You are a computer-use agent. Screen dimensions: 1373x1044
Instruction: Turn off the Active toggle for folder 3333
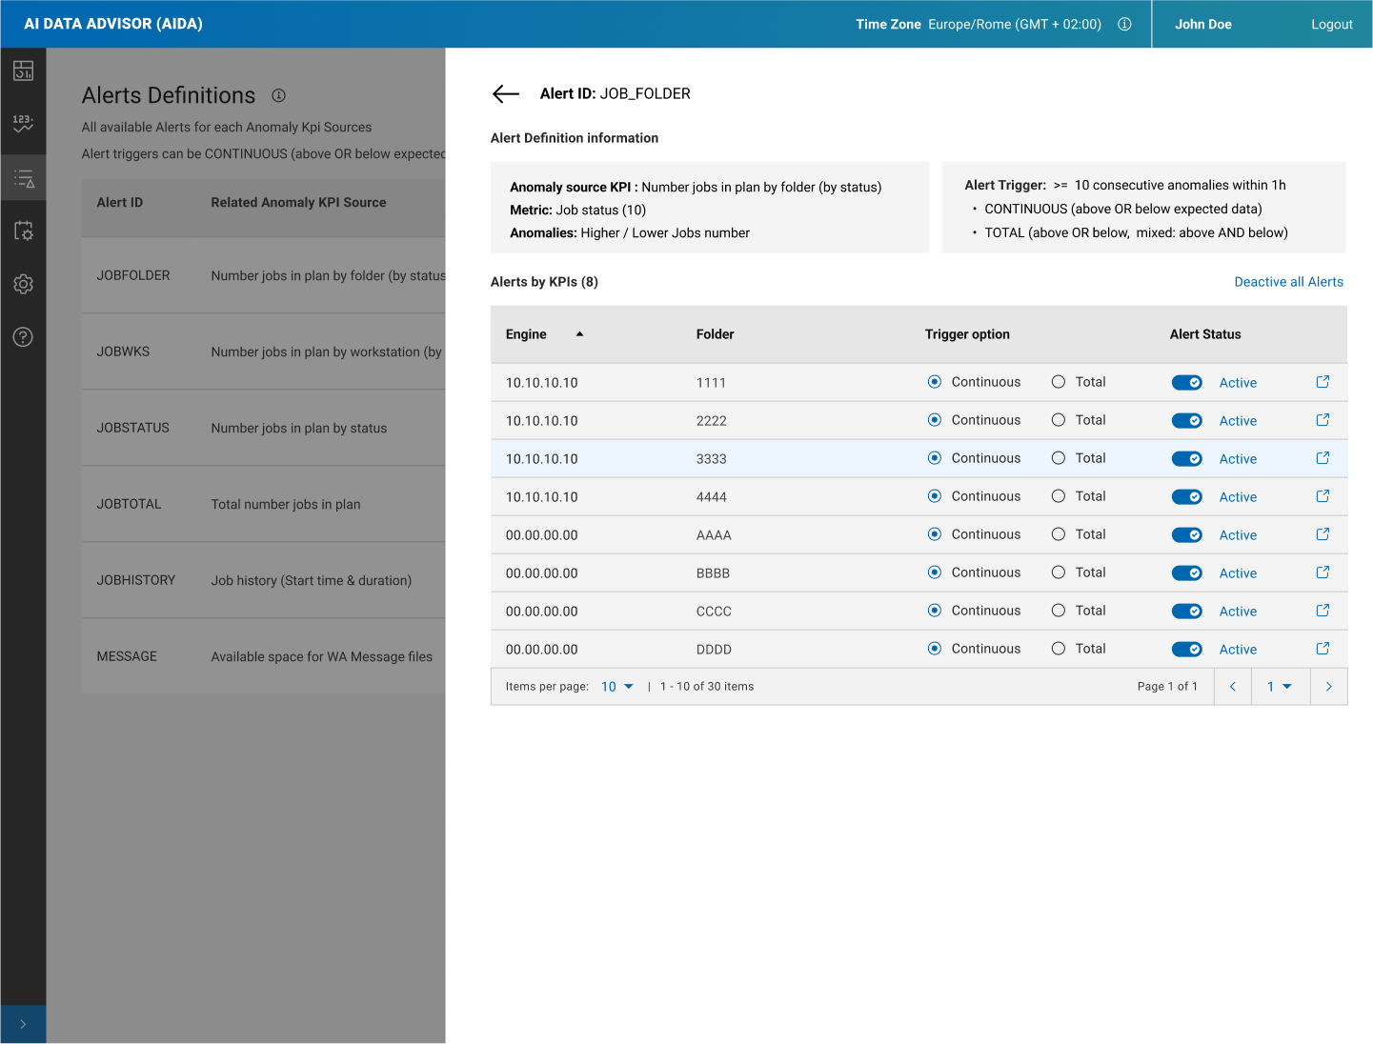coord(1186,459)
